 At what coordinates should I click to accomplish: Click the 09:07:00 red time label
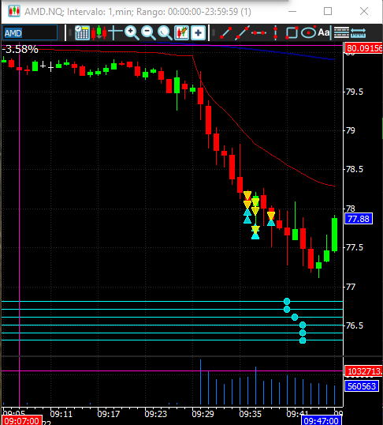[21, 421]
